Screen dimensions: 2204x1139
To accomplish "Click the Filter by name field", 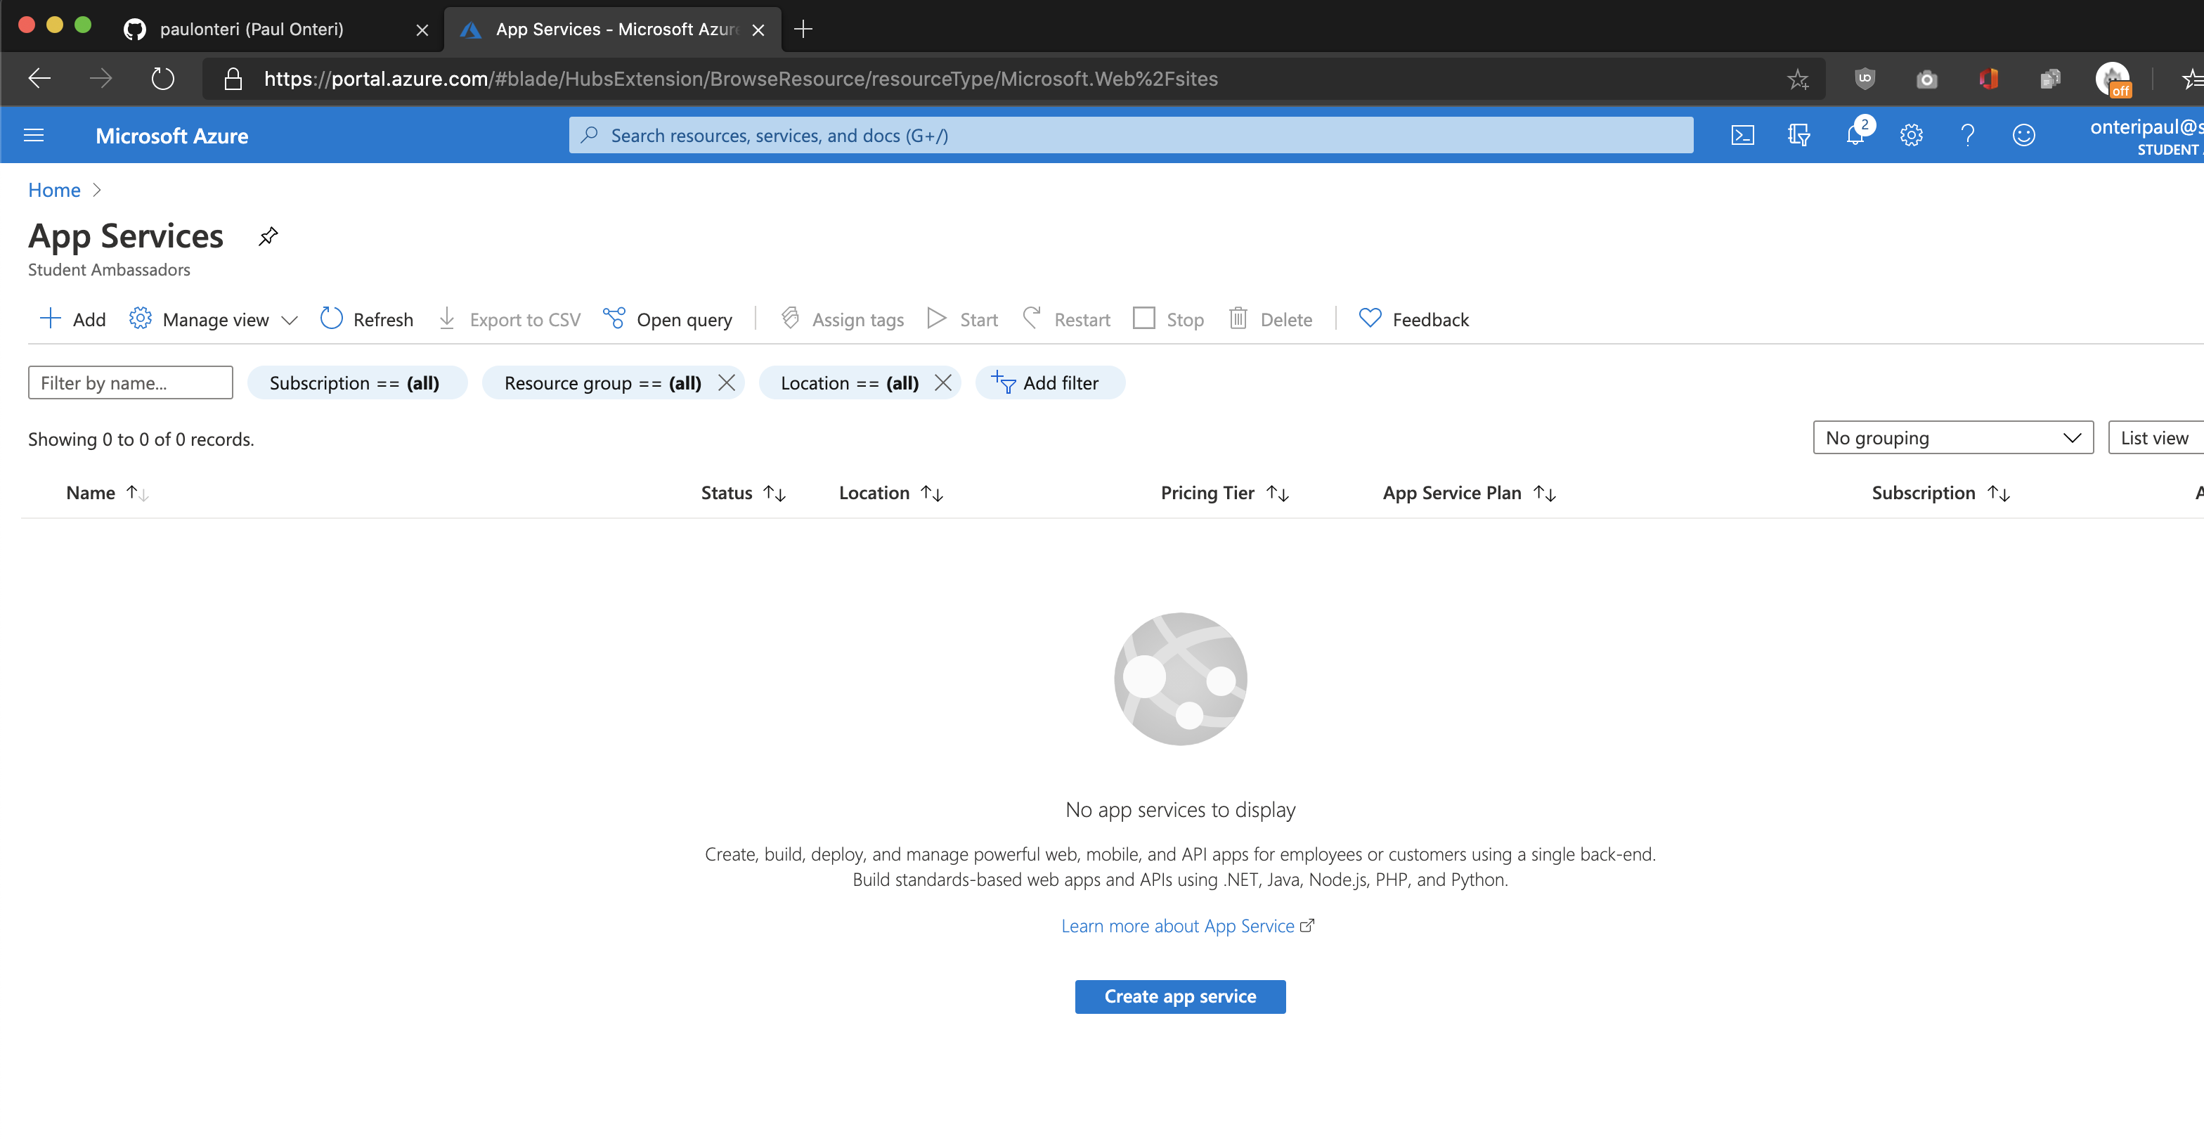I will (130, 382).
